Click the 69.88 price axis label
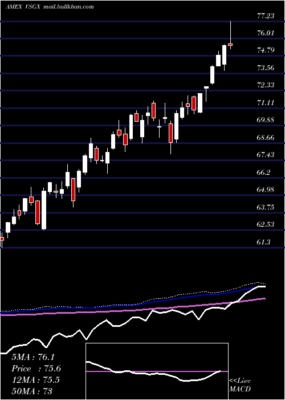 [266, 120]
